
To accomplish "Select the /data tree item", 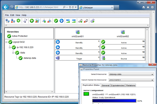I will tap(23, 53).
